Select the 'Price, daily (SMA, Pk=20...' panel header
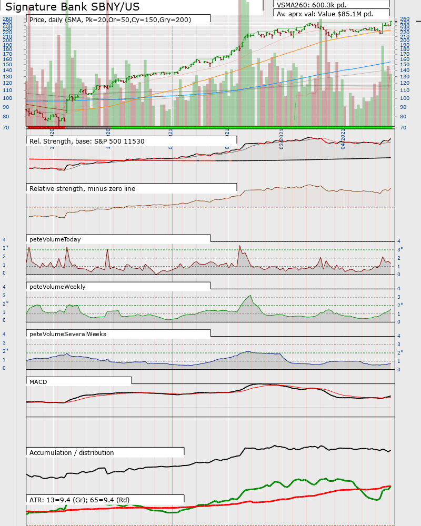This screenshot has height=526, width=421. click(110, 20)
